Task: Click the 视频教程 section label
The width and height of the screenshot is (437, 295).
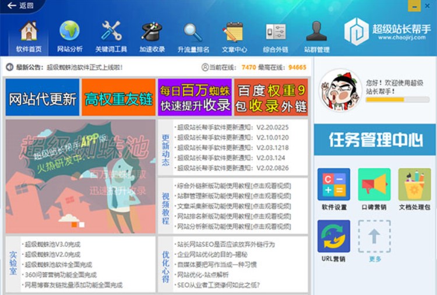Action: 165,209
